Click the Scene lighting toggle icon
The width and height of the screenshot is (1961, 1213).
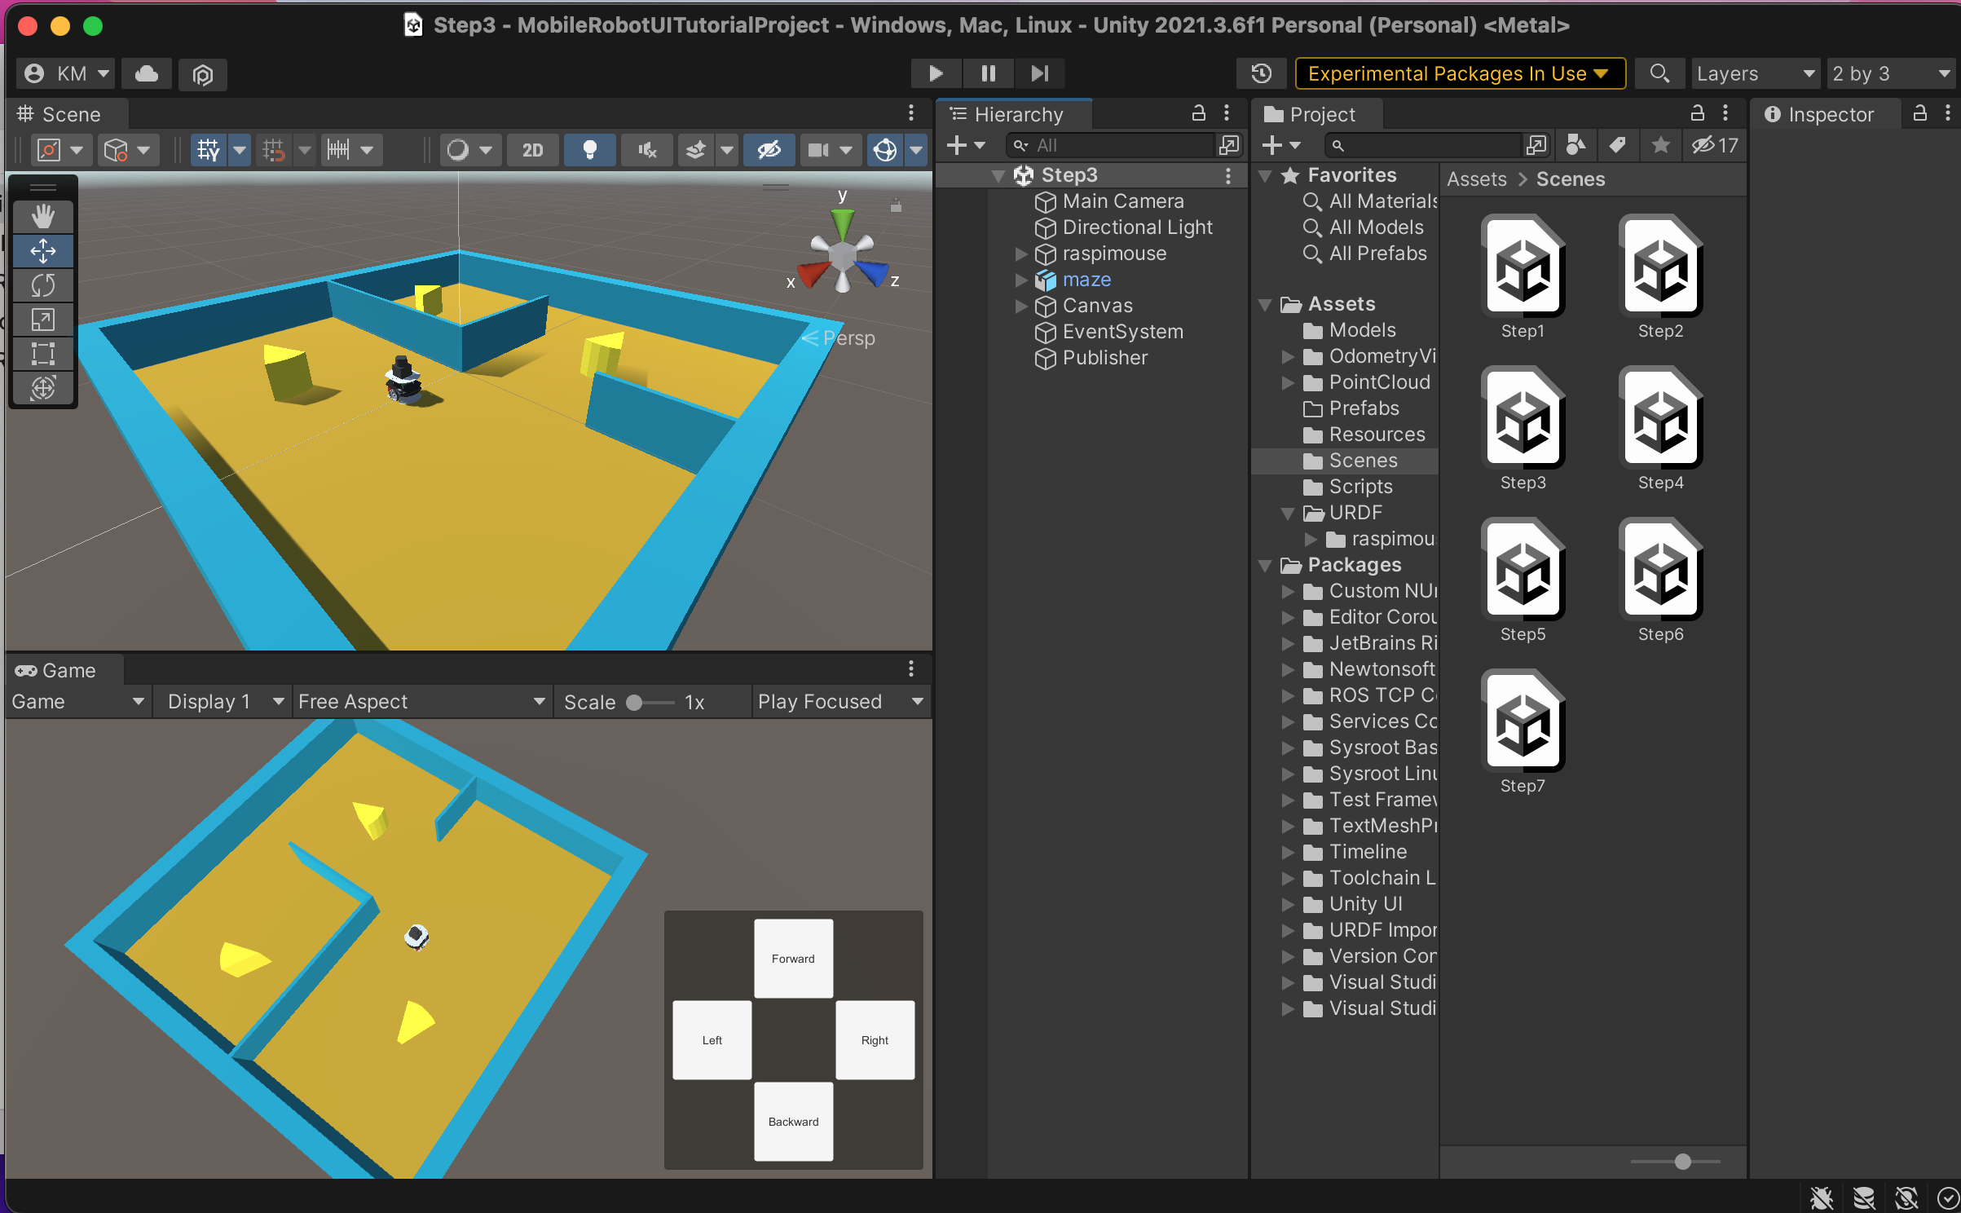tap(588, 150)
